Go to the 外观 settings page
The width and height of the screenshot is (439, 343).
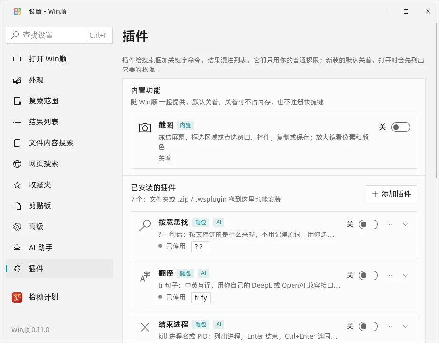(59, 80)
